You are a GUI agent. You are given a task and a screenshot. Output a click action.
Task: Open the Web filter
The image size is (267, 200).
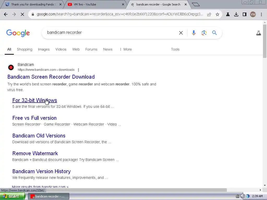coord(76,49)
